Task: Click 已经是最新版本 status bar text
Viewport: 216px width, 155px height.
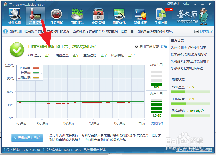Action: click(x=95, y=150)
